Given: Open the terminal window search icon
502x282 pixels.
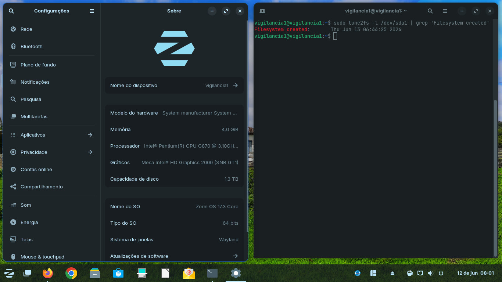Looking at the screenshot, I should 430,11.
